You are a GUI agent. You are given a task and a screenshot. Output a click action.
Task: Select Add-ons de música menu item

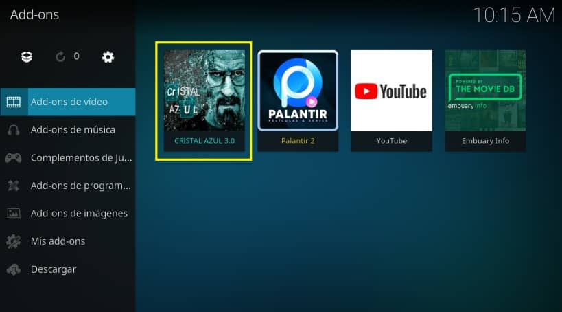click(68, 130)
